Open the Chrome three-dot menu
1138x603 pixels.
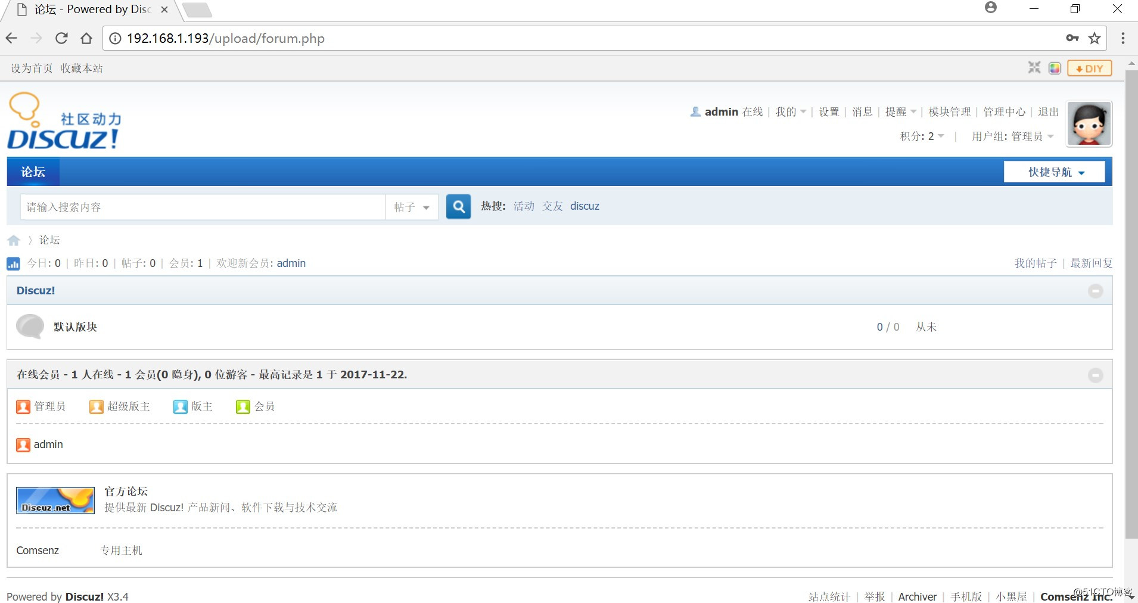click(1123, 38)
